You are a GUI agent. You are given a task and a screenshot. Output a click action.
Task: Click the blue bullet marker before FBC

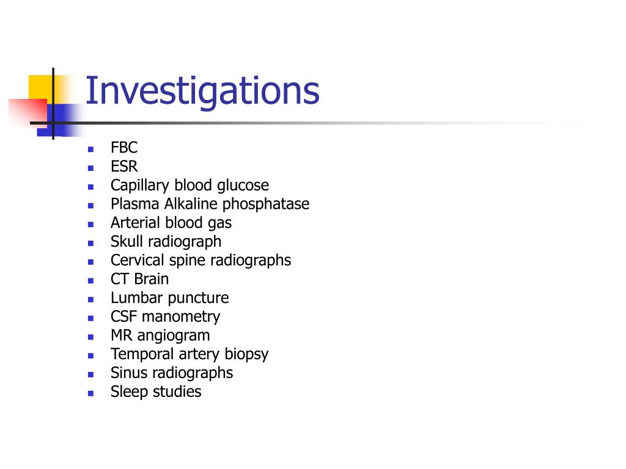point(91,150)
